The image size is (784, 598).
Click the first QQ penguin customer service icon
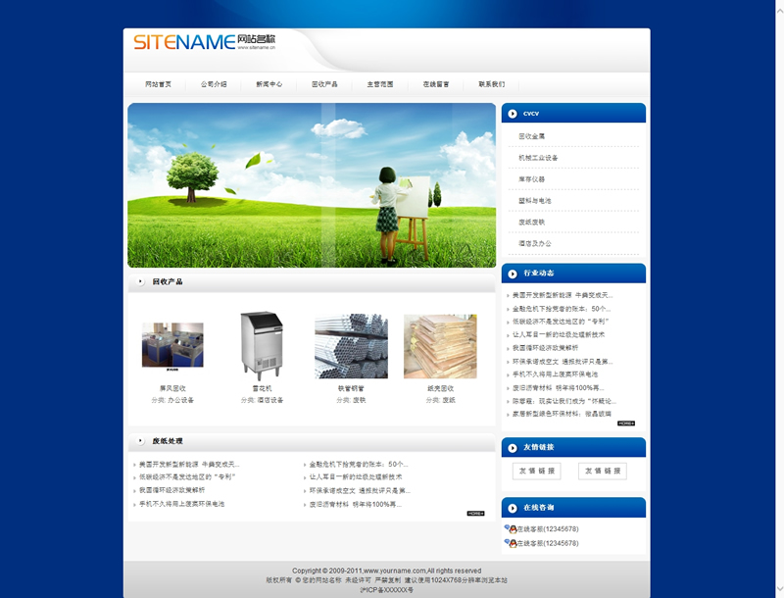511,529
